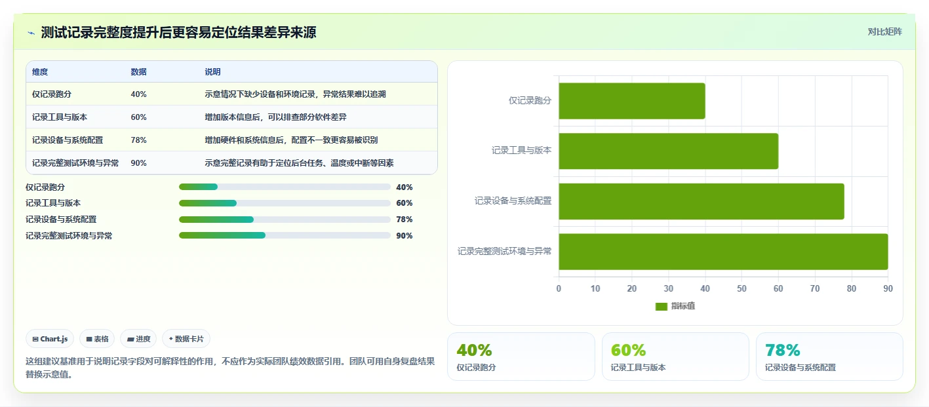
Task: Select the 数据卡片 chip
Action: (186, 339)
